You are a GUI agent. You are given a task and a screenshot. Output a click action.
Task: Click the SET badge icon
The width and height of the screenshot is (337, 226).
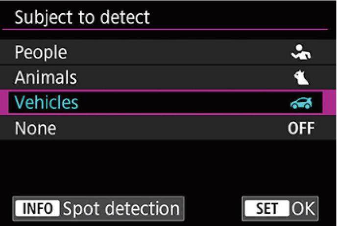point(267,208)
